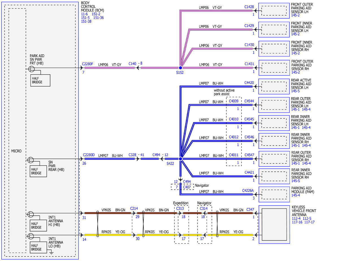Select splice S152 label
Viewport: 339px width, 261px height.
[x=180, y=73]
